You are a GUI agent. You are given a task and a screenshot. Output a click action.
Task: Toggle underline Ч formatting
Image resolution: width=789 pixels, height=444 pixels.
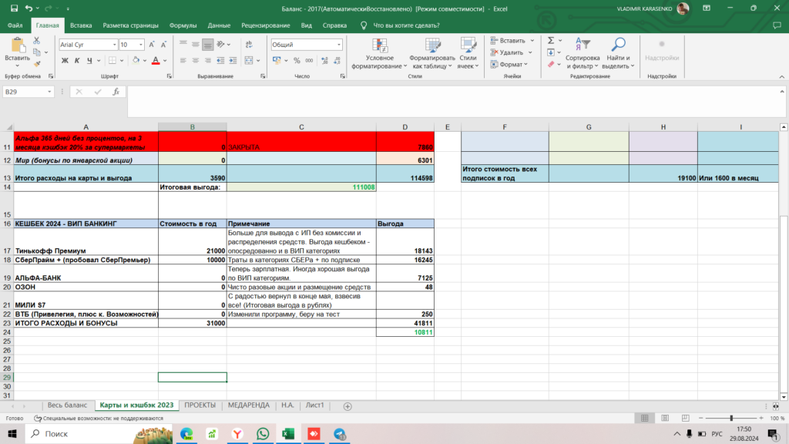click(89, 60)
